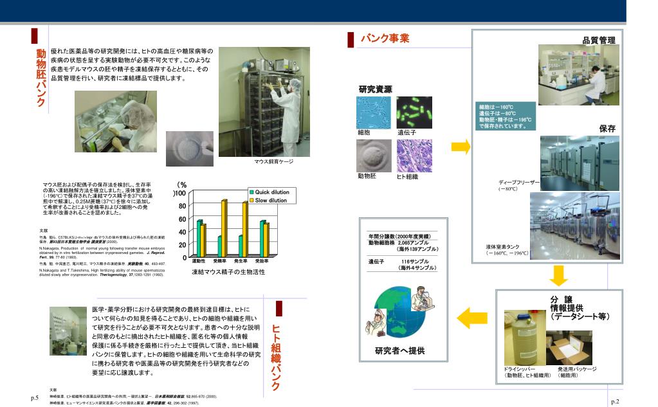Click the 運動性 axis label
This screenshot has width=658, height=407.
coord(199,261)
